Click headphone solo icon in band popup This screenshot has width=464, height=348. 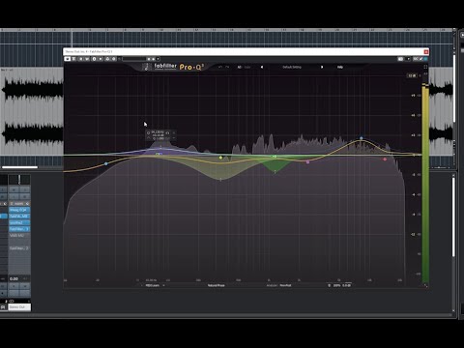point(167,132)
